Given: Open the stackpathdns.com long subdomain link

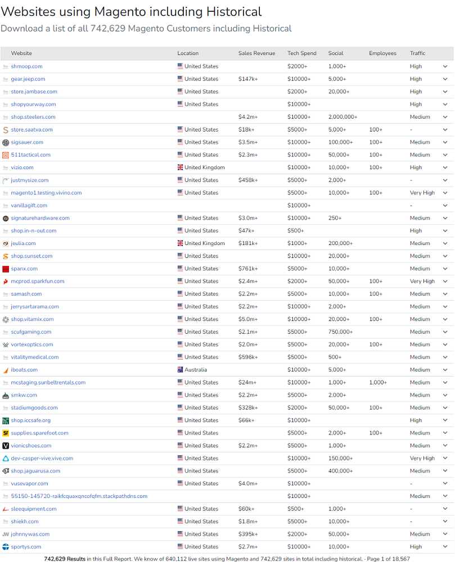Looking at the screenshot, I should point(79,496).
